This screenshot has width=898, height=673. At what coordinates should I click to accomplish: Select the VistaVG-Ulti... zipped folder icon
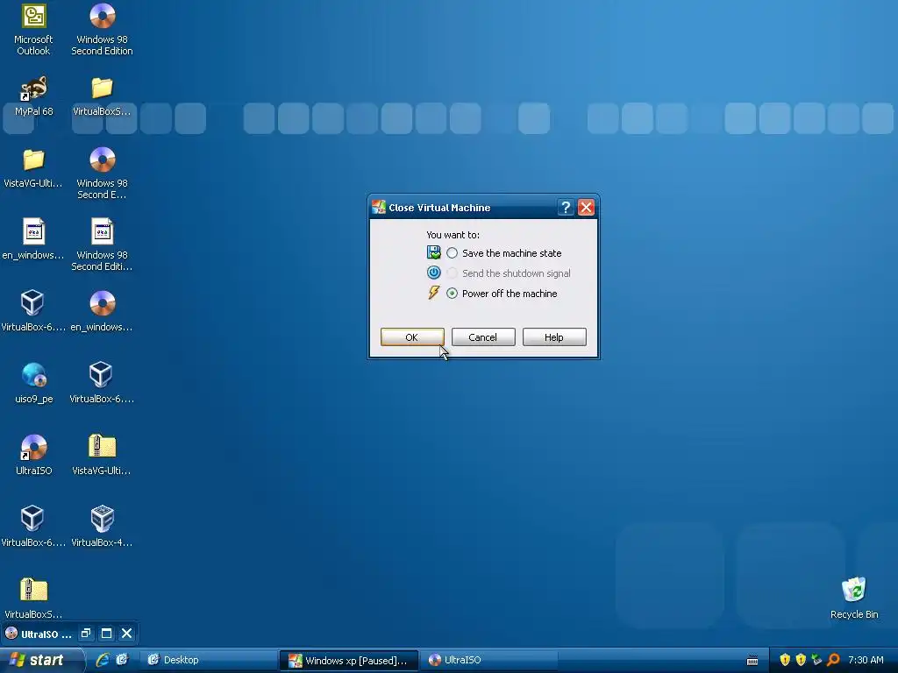[x=102, y=455]
